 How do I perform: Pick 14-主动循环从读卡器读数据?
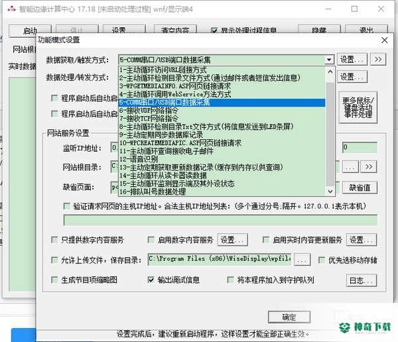tap(222, 176)
